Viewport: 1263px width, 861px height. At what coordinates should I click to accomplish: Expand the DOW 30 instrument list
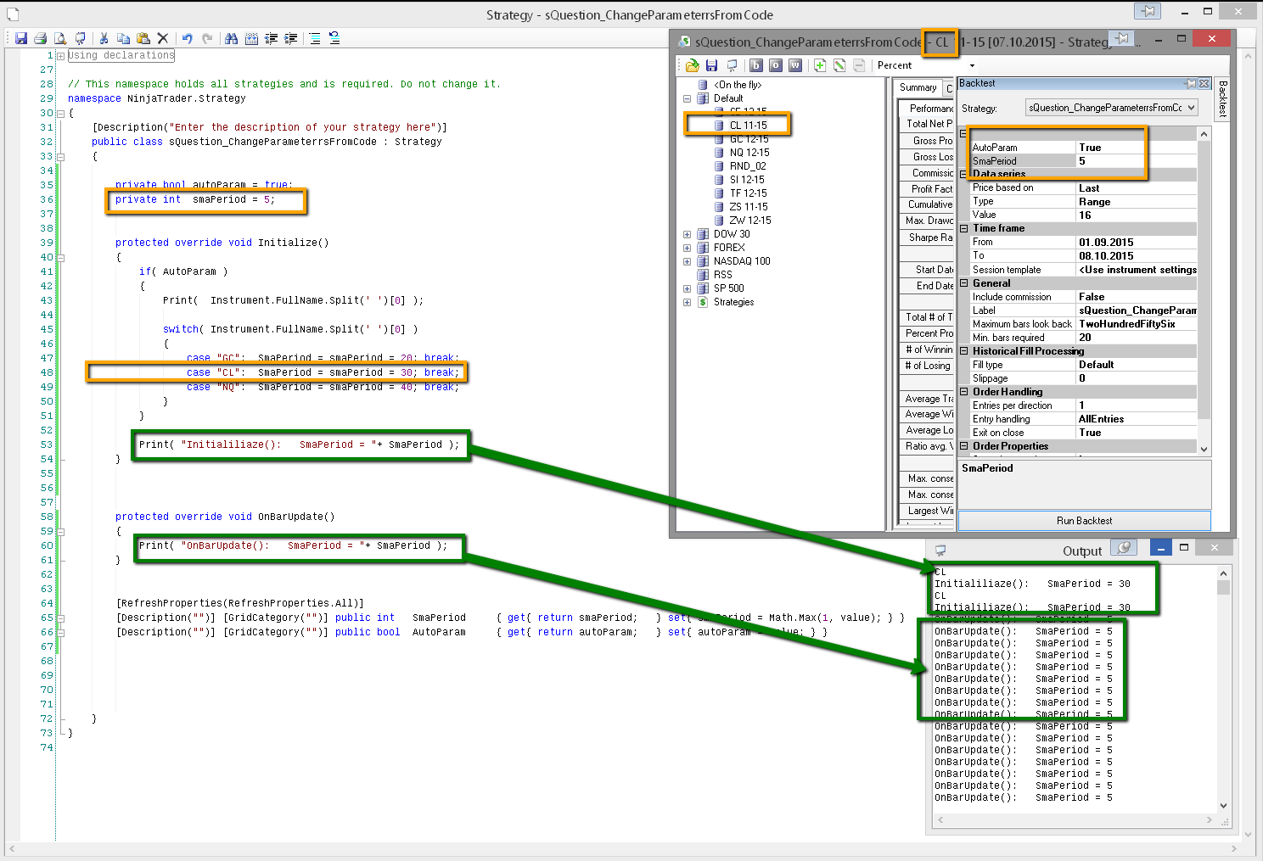pyautogui.click(x=687, y=234)
